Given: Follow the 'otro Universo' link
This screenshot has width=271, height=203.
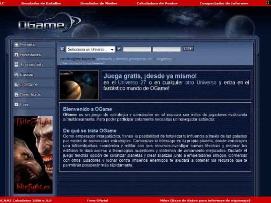Looking at the screenshot, I should pos(201,83).
